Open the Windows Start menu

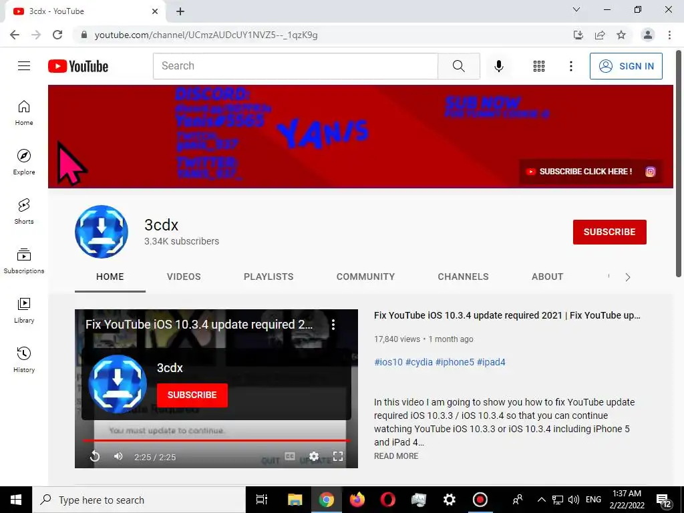[x=16, y=500]
